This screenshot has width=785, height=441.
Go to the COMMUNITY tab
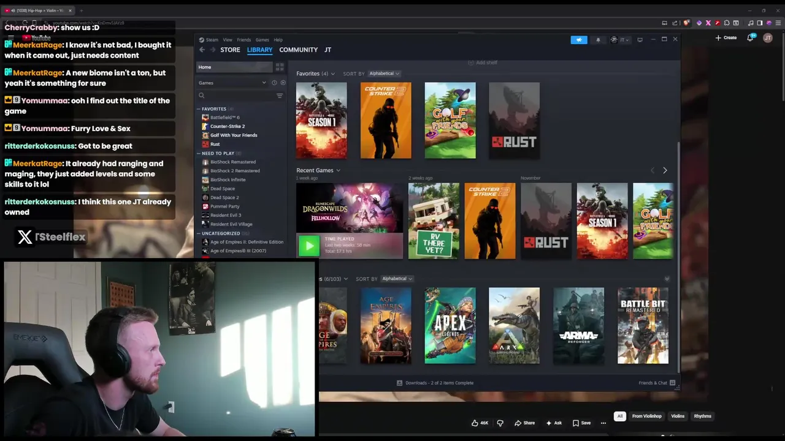click(299, 50)
